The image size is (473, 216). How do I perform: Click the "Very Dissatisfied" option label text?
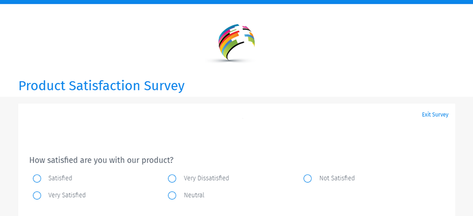pos(206,179)
